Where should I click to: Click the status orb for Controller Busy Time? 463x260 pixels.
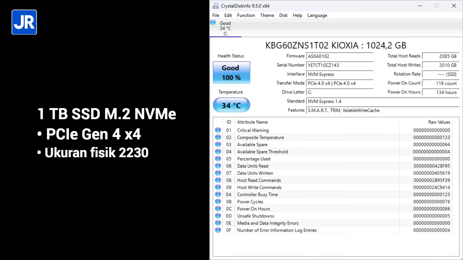point(218,195)
